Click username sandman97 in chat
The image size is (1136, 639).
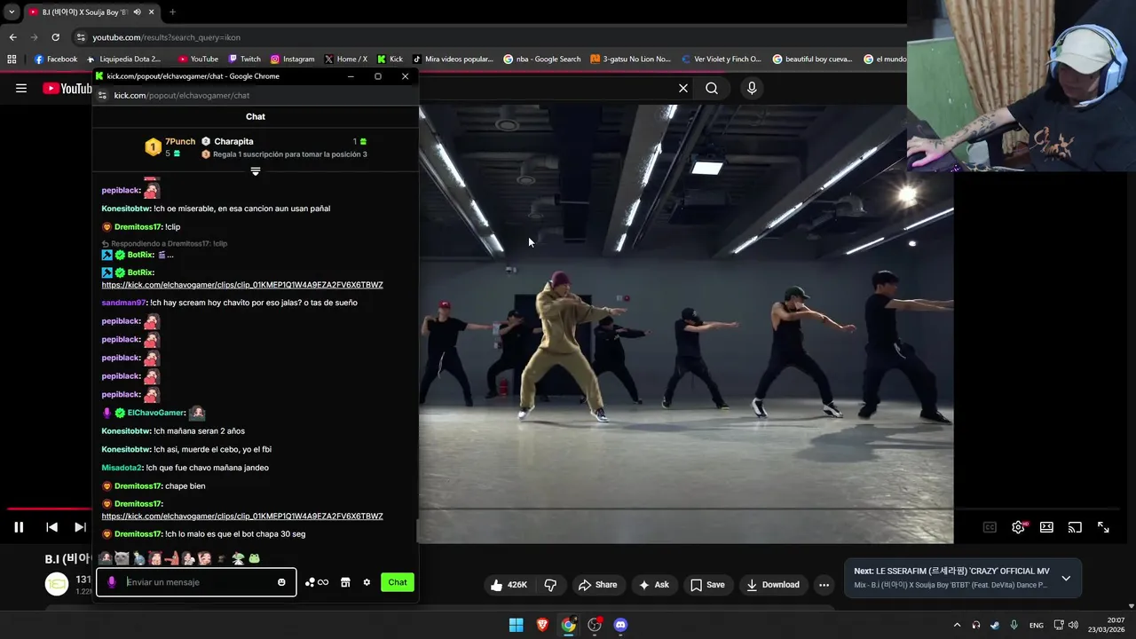123,303
